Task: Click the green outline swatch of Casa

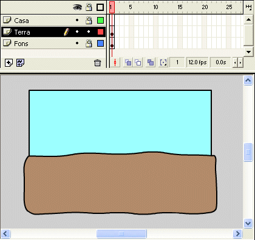Action: [100, 21]
